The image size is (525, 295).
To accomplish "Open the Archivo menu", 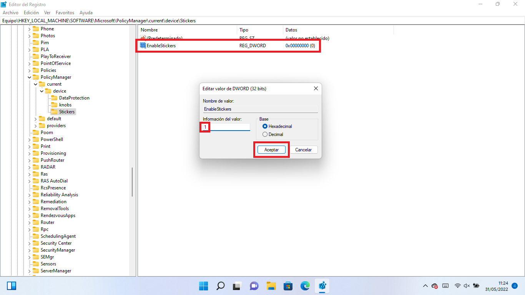I will 10,13.
